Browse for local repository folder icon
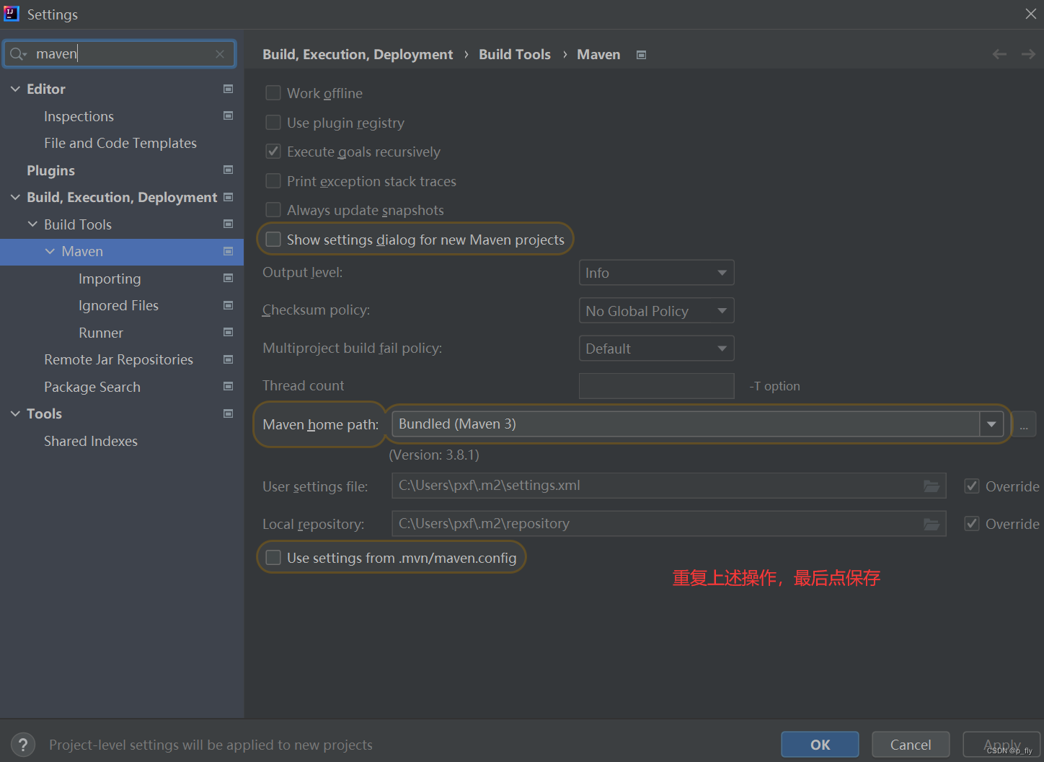1044x762 pixels. pyautogui.click(x=932, y=524)
